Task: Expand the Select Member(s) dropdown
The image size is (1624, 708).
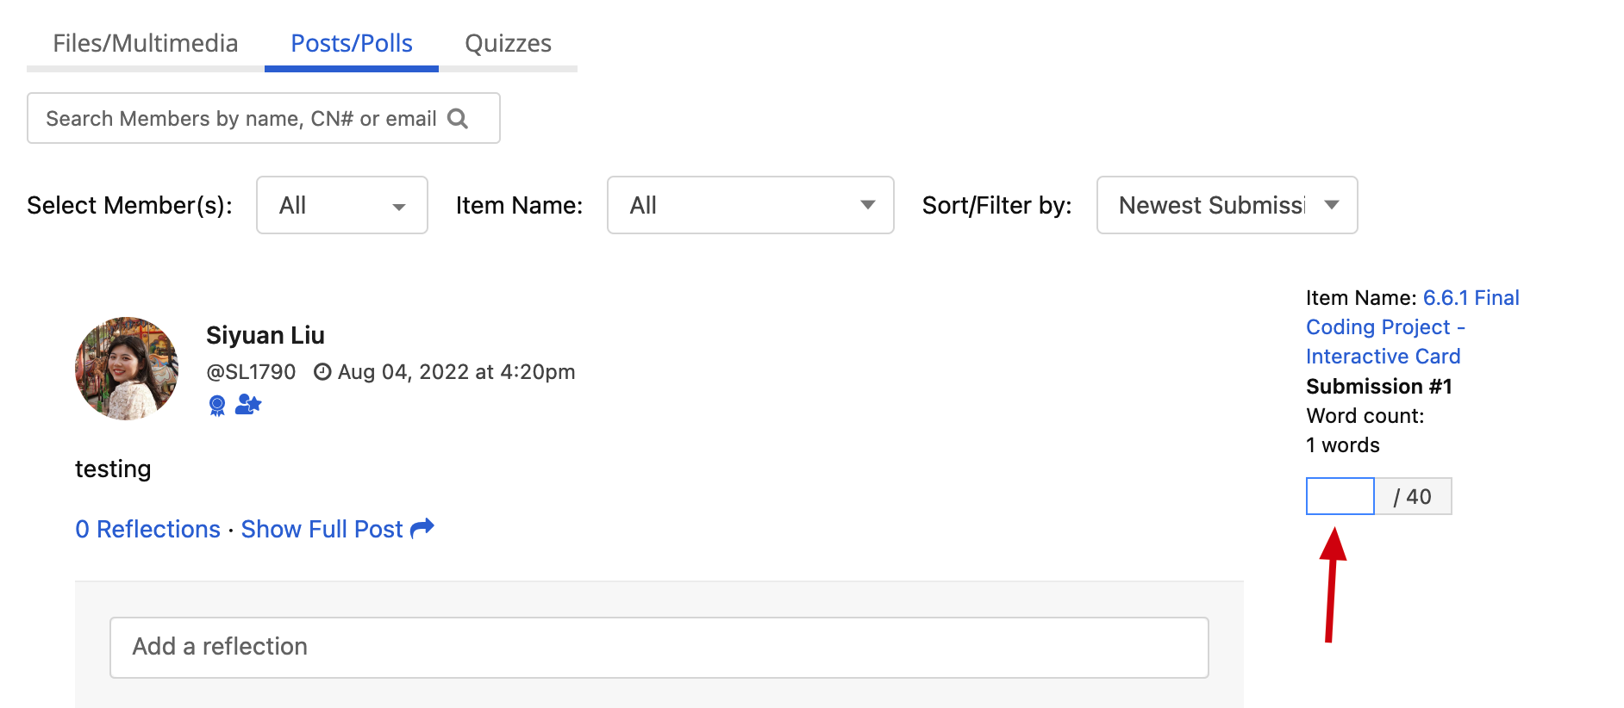Action: (x=342, y=205)
